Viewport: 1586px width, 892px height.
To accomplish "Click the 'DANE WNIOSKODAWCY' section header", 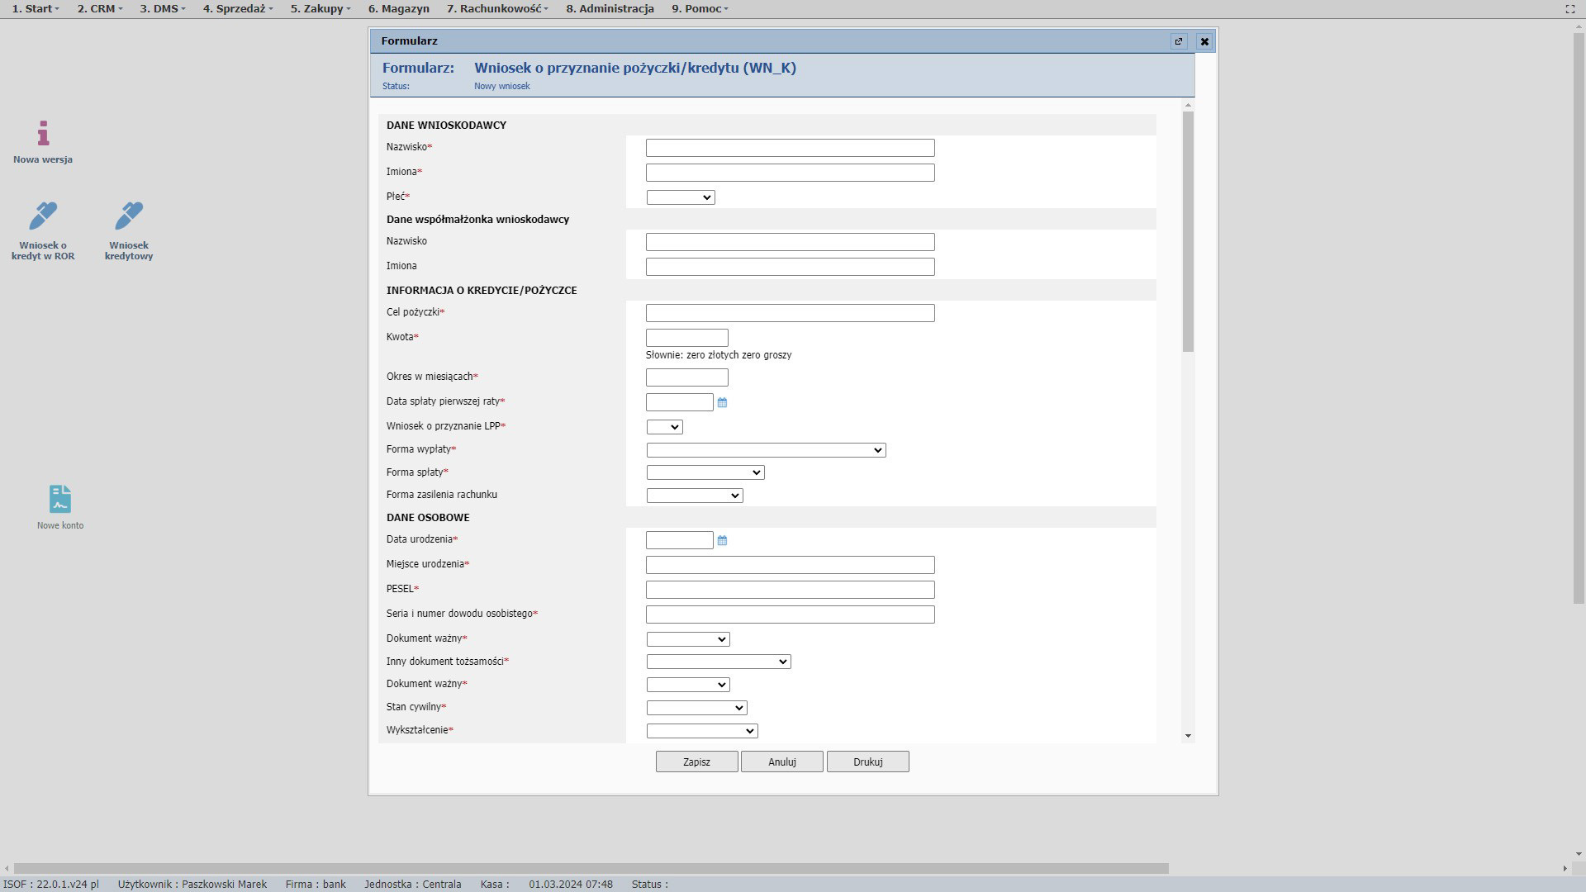I will click(x=446, y=126).
